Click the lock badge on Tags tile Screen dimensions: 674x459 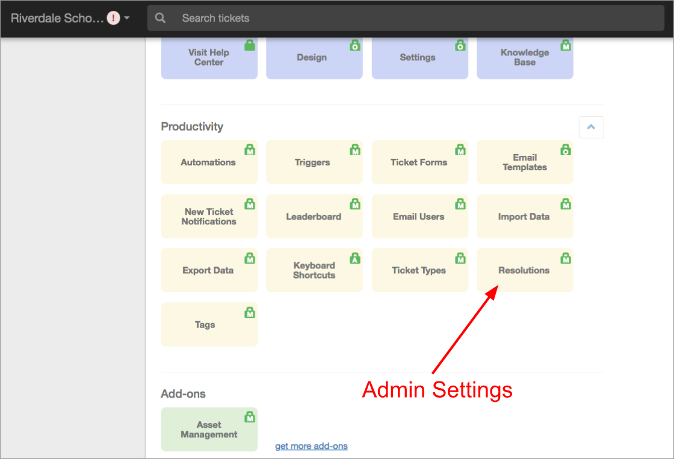point(250,312)
